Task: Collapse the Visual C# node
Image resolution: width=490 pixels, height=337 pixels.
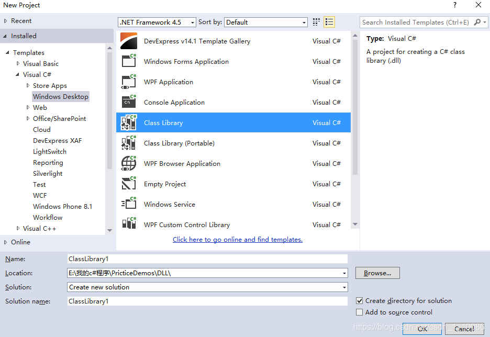Action: 17,75
